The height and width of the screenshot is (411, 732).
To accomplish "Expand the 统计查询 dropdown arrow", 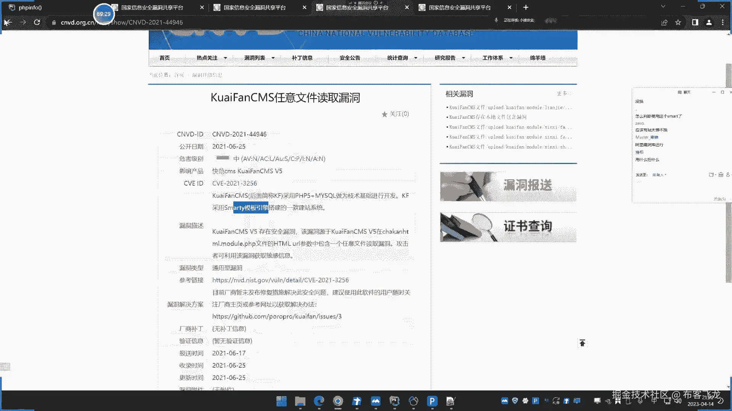I will 416,58.
